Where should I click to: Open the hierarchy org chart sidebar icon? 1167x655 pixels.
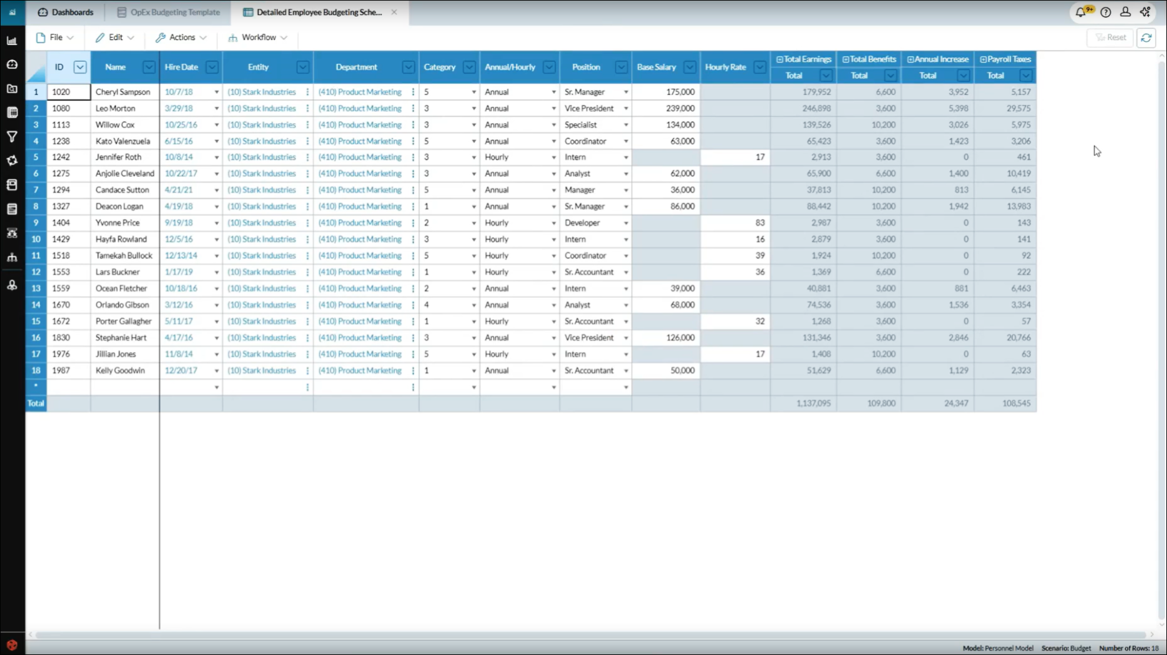pyautogui.click(x=12, y=257)
